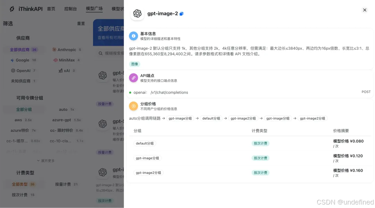375x208 pixels.
Task: Click the price ¥0.080 cell
Action: coord(348,143)
